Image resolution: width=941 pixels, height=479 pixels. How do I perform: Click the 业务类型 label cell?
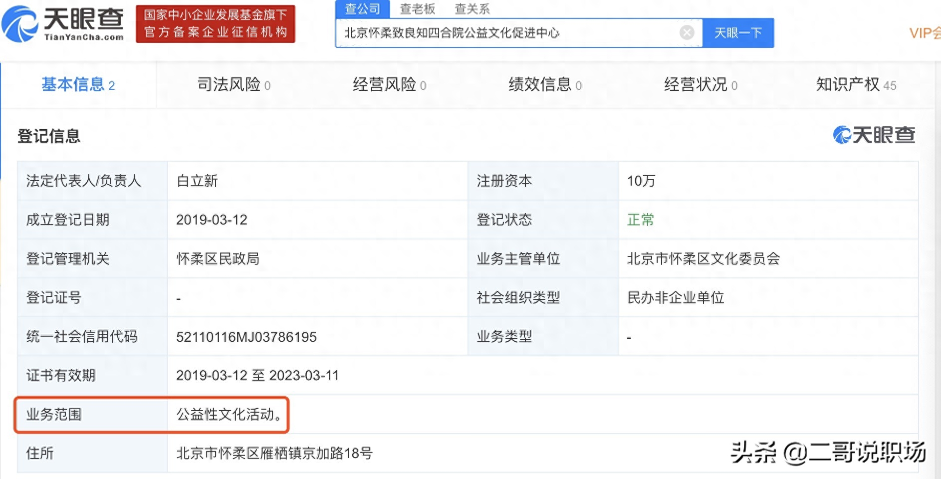[x=543, y=336]
